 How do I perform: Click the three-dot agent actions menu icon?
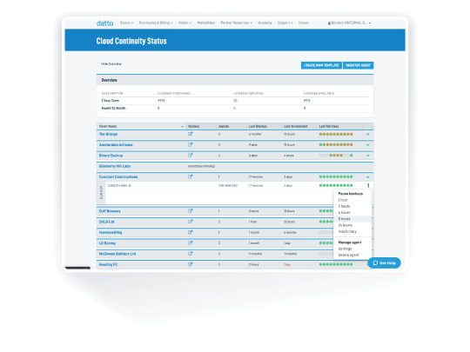tap(368, 186)
